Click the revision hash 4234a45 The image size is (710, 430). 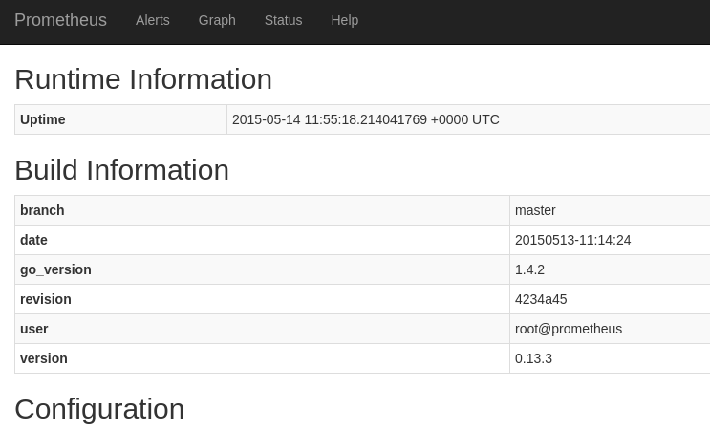tap(541, 299)
